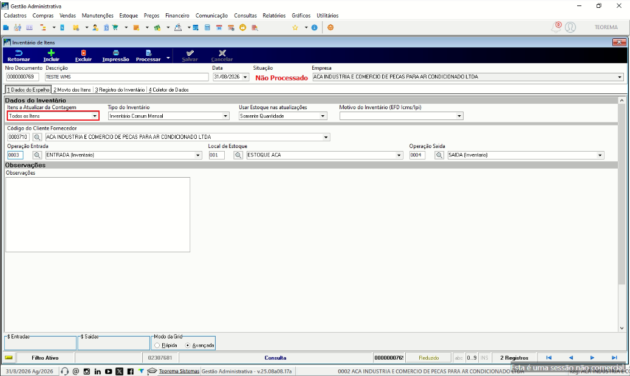This screenshot has width=630, height=376.
Task: Click the orange power icon
Action: [330, 27]
